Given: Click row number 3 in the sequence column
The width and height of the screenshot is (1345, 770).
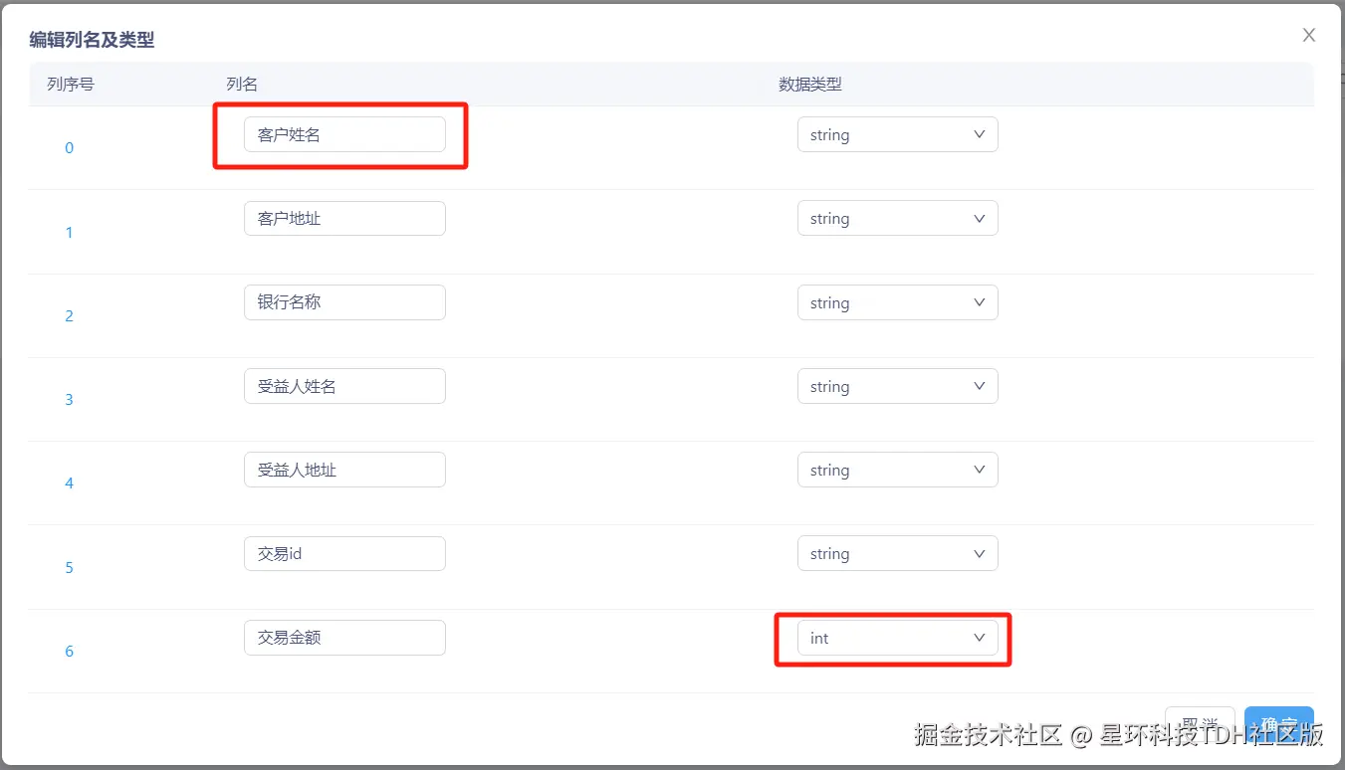Looking at the screenshot, I should point(69,399).
